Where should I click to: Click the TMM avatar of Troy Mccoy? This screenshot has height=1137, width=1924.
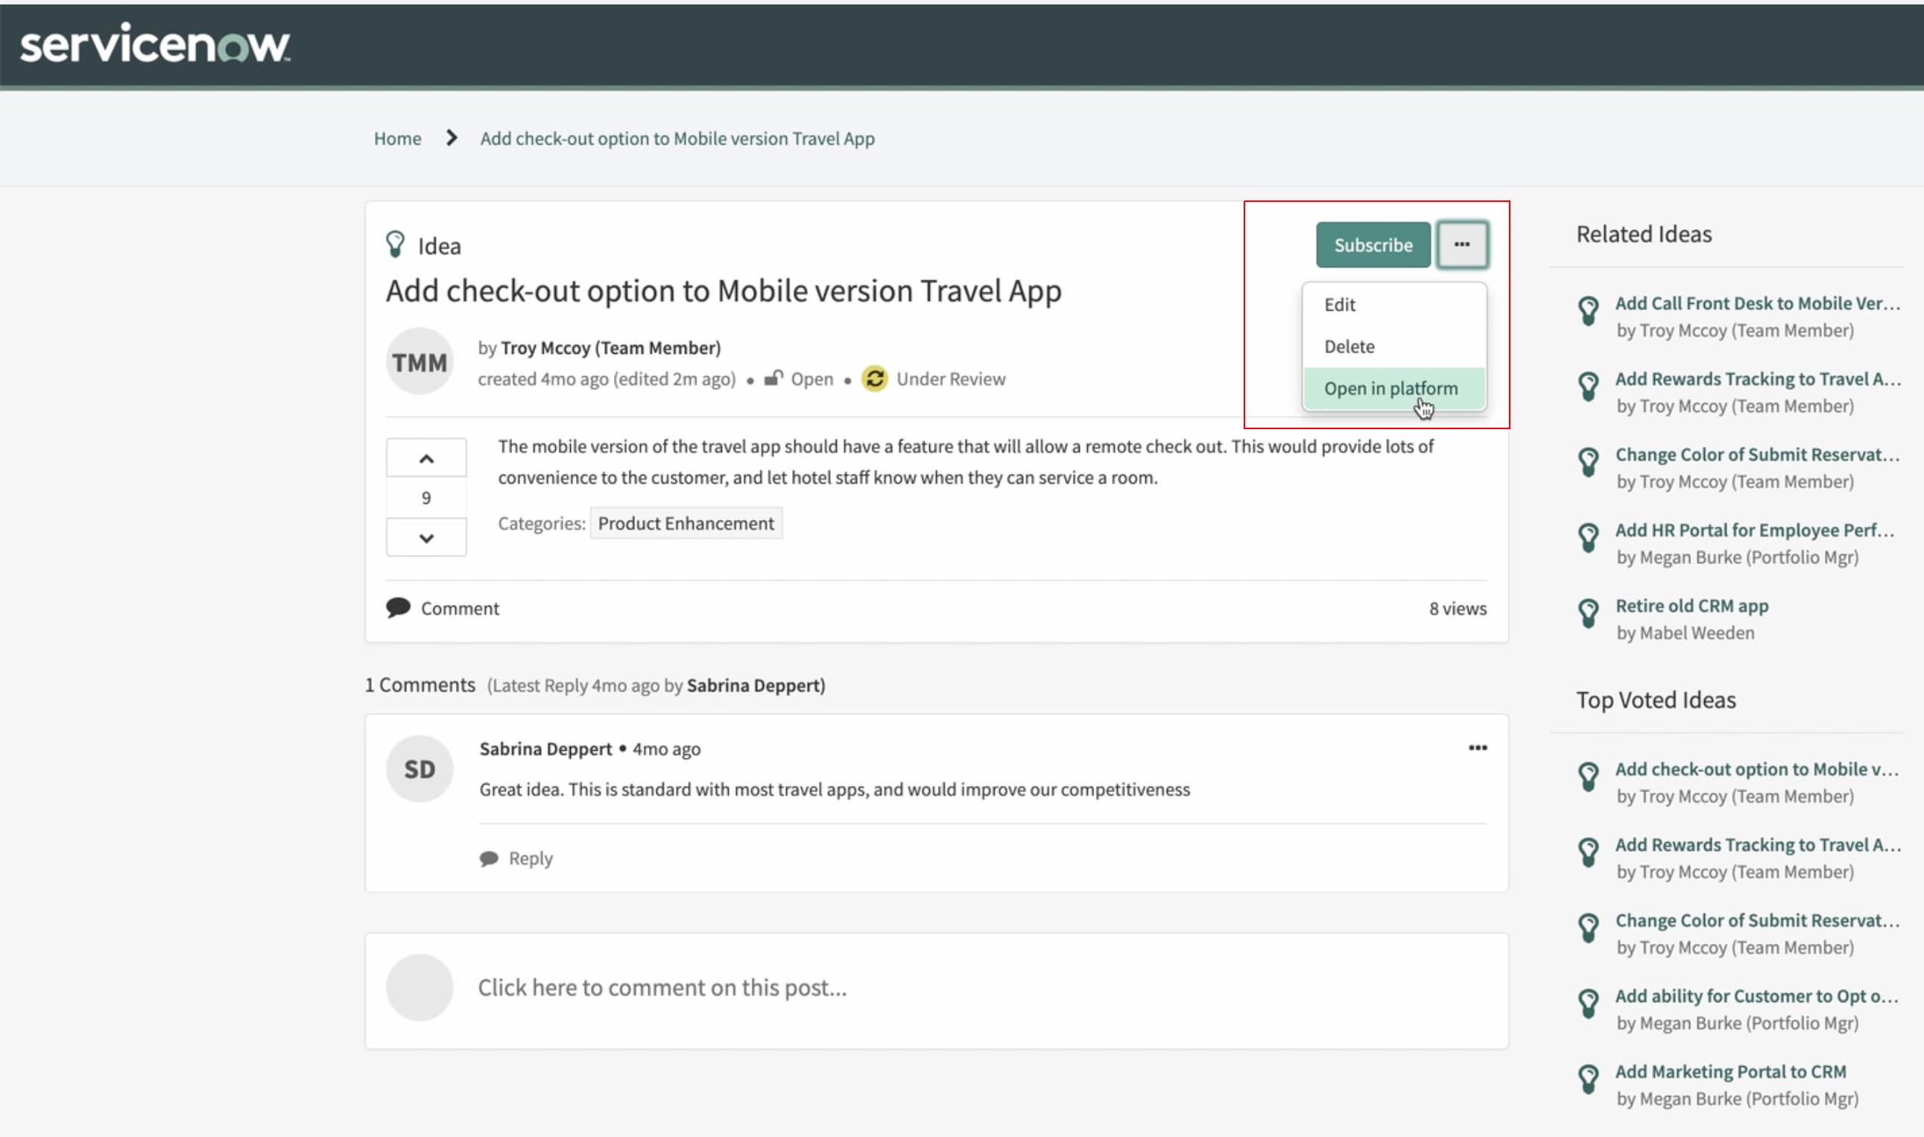coord(419,360)
